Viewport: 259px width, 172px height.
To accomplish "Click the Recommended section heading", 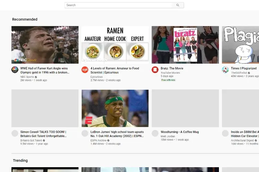I will (x=25, y=19).
